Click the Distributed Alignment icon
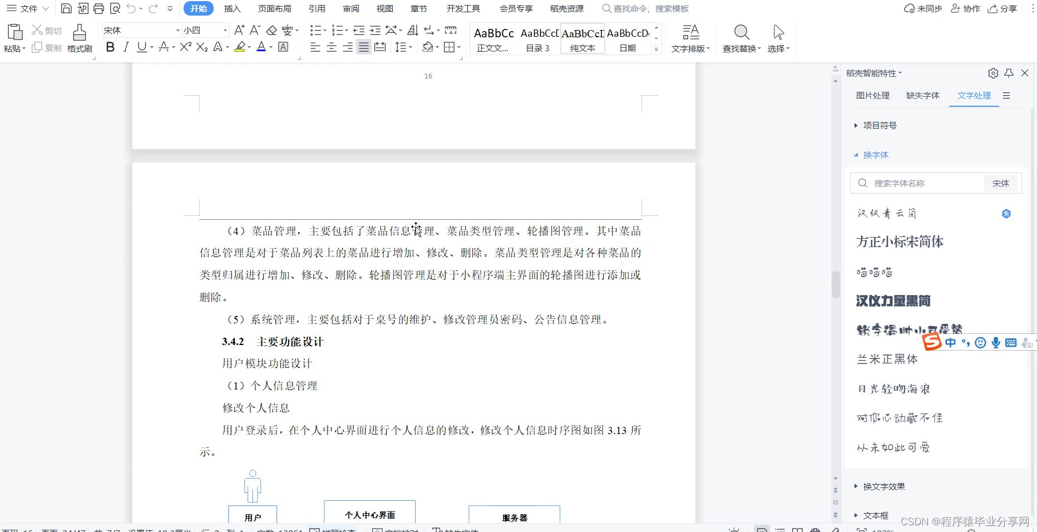This screenshot has width=1037, height=532. [380, 47]
